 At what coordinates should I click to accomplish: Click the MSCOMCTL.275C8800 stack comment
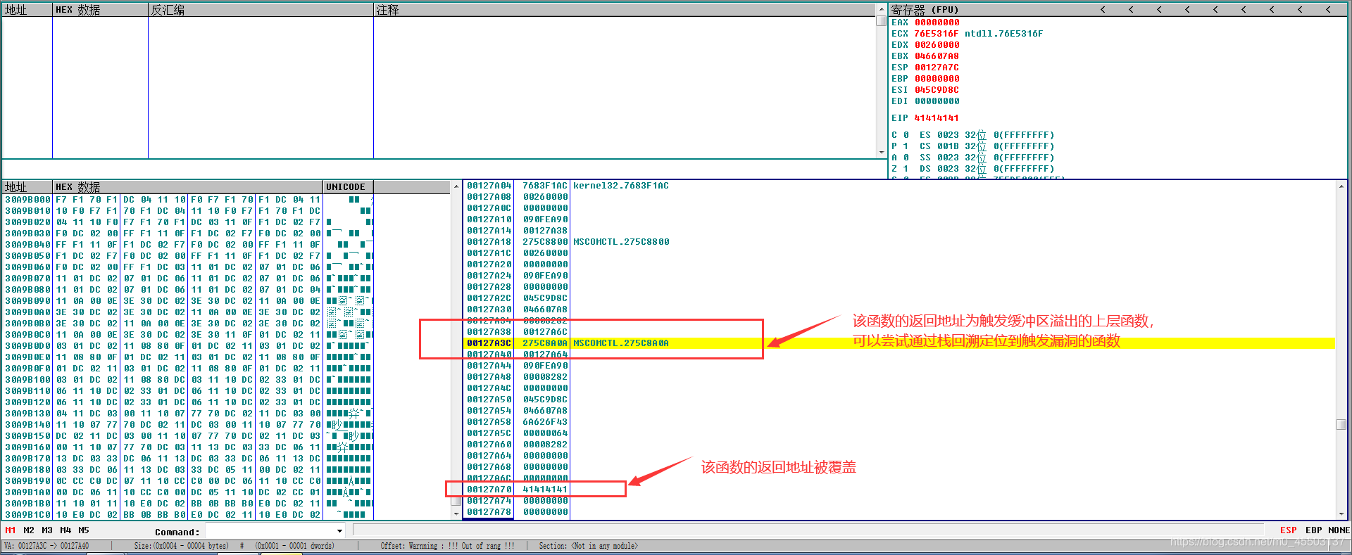pyautogui.click(x=621, y=242)
